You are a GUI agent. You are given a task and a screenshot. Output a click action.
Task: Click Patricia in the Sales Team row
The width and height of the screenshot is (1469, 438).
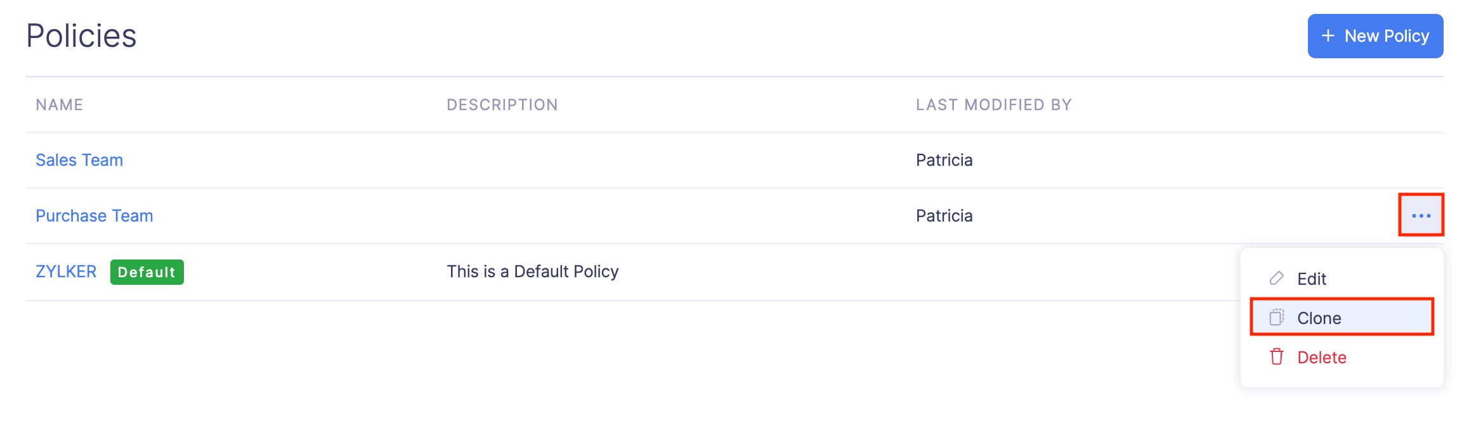944,160
